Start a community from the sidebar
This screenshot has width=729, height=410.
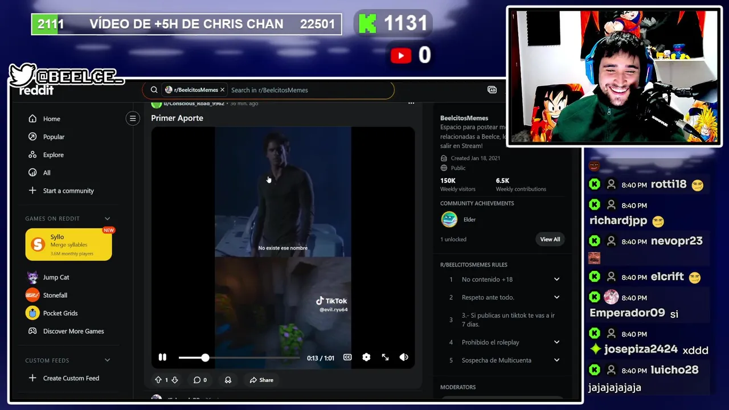coord(68,191)
